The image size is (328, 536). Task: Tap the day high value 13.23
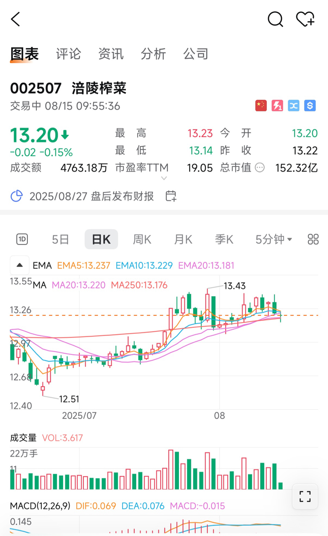tap(200, 134)
